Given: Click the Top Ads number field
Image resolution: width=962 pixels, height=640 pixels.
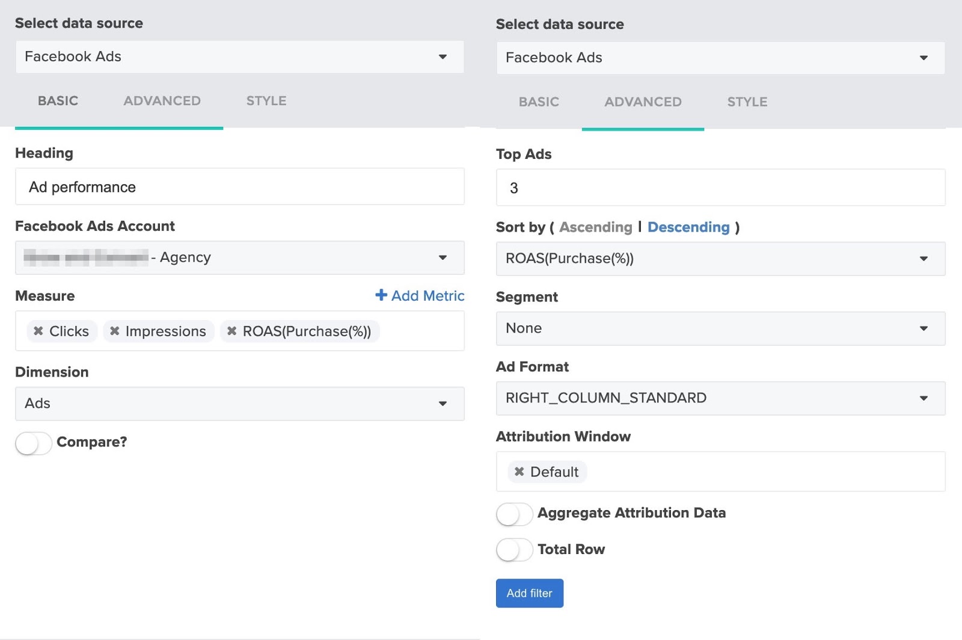Looking at the screenshot, I should (x=720, y=188).
